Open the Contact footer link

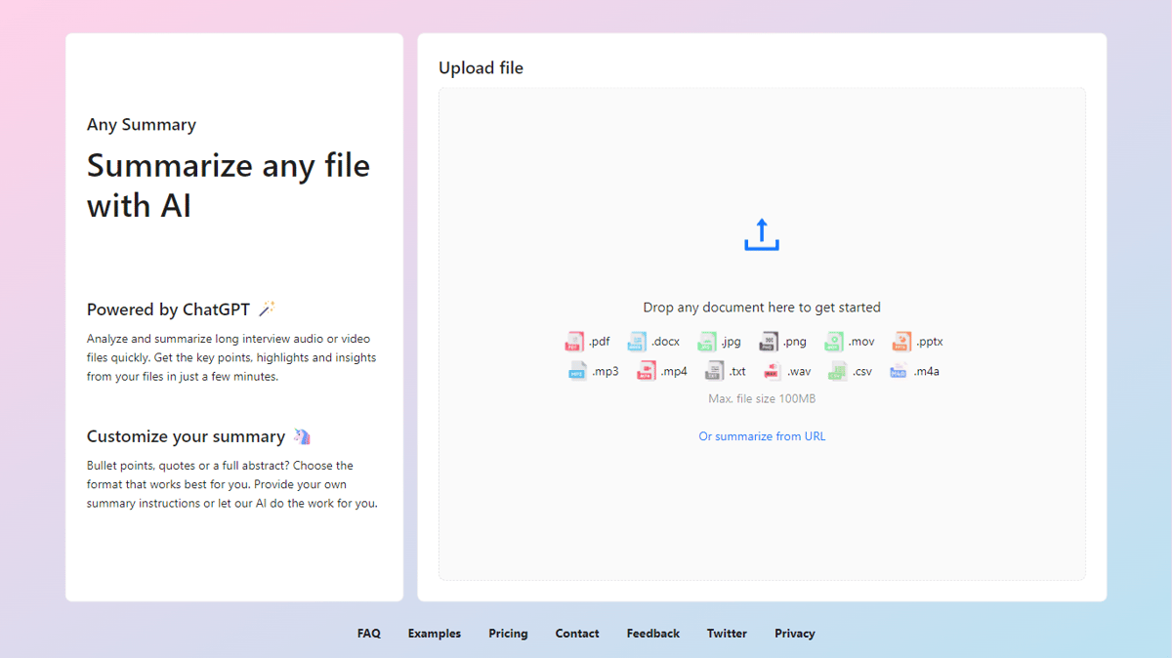pos(577,634)
